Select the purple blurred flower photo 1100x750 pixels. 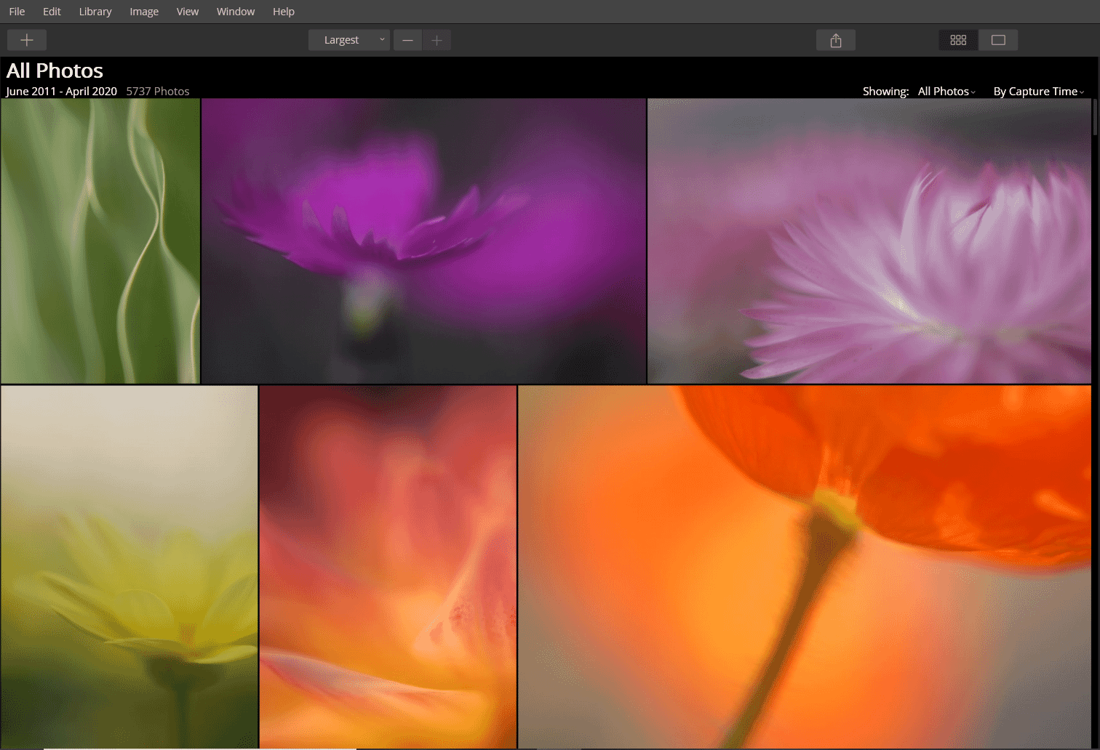tap(423, 241)
